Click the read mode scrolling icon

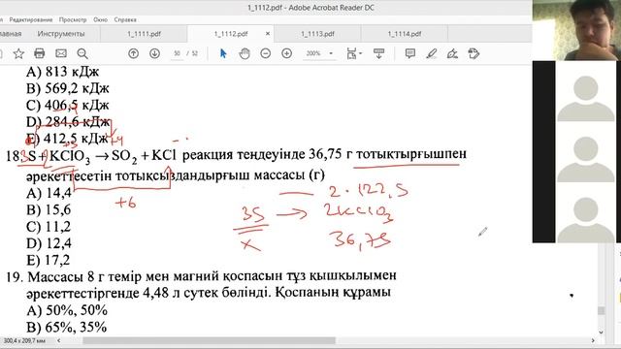pos(379,53)
